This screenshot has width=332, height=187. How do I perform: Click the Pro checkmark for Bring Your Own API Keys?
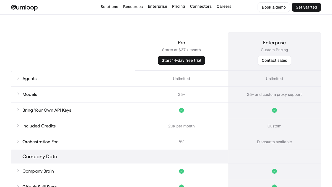[181, 110]
